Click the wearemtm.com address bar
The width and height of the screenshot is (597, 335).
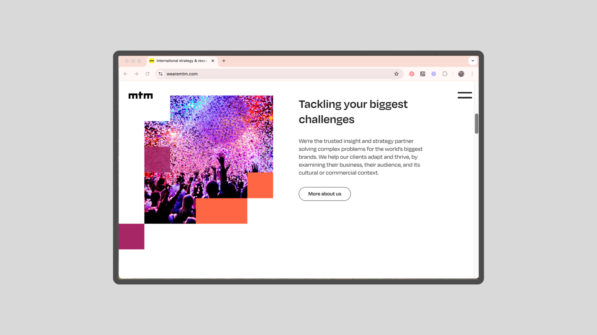277,74
